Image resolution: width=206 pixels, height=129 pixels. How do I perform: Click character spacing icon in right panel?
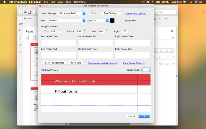point(166,51)
